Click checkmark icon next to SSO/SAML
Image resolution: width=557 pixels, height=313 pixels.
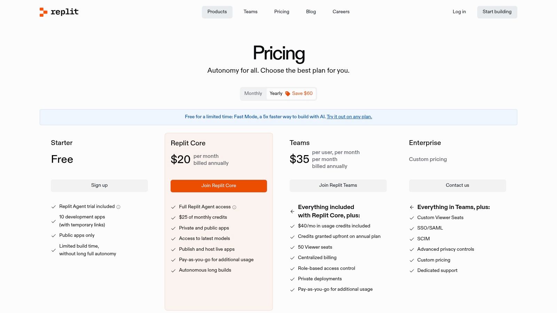coord(412,228)
